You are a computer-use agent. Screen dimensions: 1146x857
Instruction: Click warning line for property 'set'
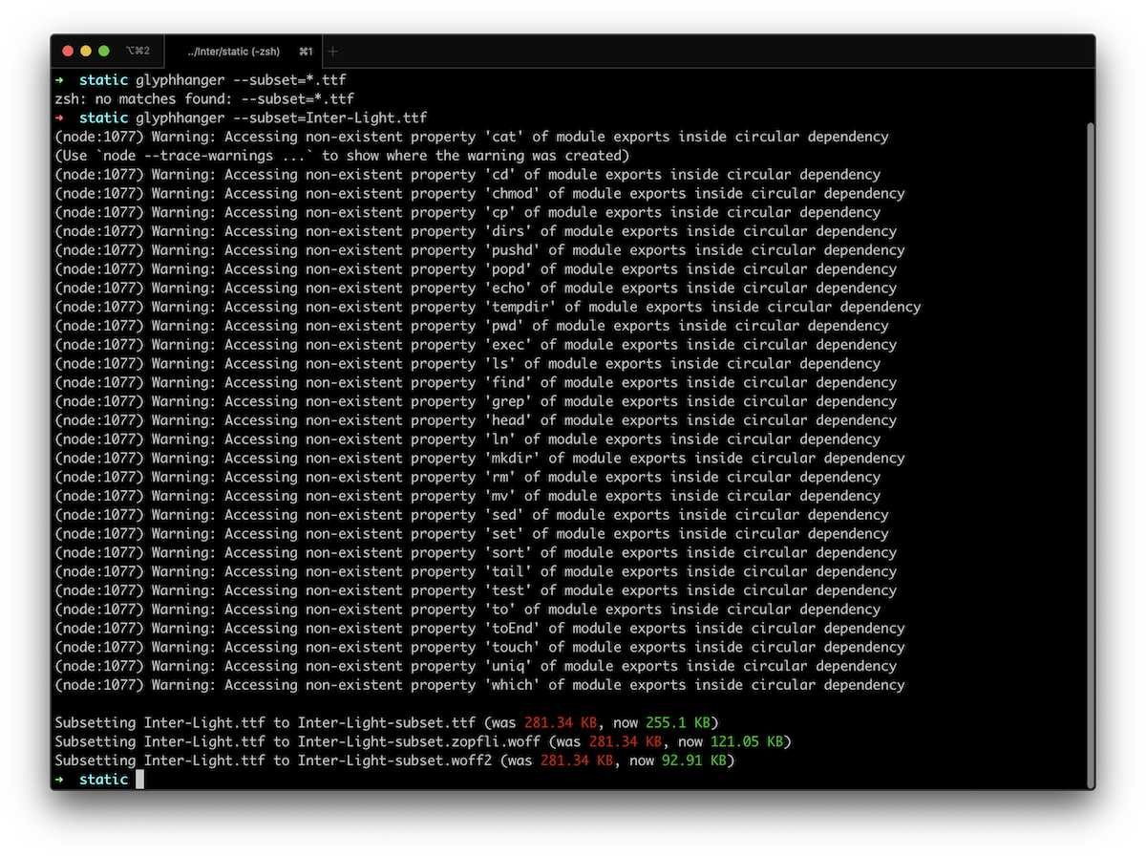tap(472, 534)
